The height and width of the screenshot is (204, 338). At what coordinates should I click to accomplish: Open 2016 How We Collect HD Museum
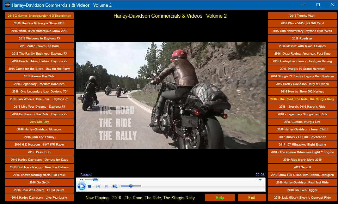coord(39,190)
